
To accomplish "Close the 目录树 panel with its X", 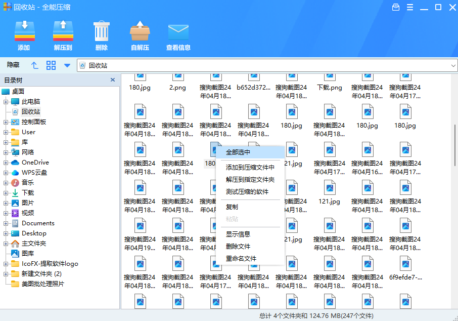I will [113, 80].
